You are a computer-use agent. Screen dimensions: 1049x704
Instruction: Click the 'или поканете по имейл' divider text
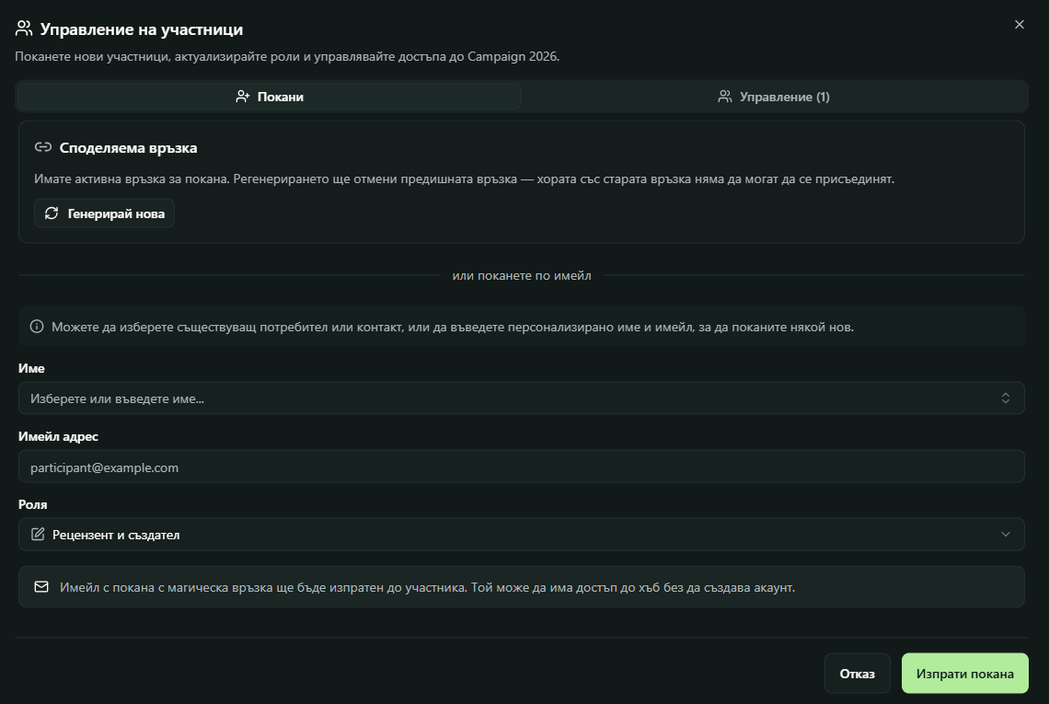click(x=522, y=275)
